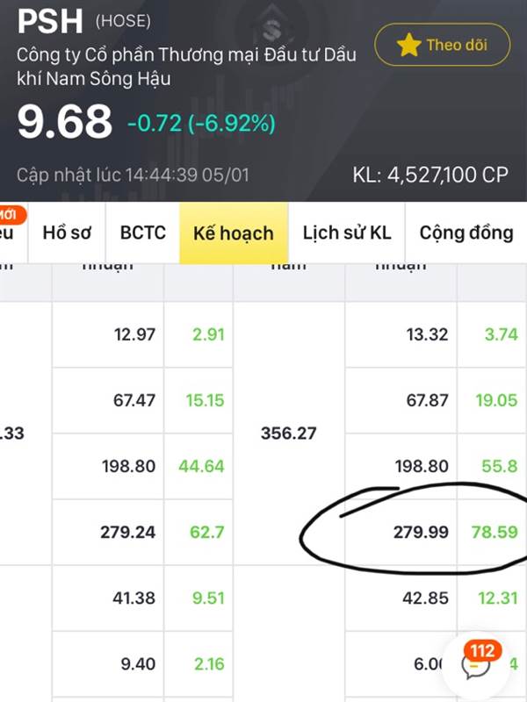Open the chat bubble with 112 badge
This screenshot has width=527, height=702.
click(x=476, y=665)
